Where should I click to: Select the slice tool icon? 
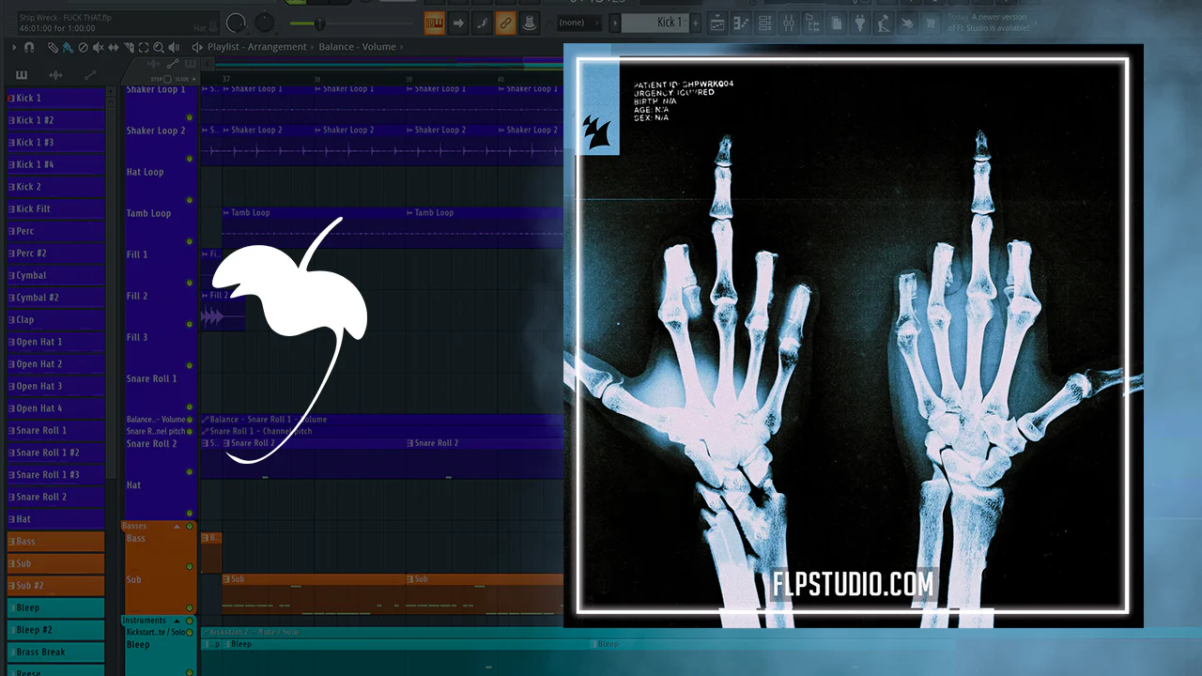tap(128, 47)
